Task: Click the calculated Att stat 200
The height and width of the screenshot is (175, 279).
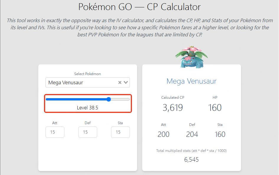Action: click(163, 134)
